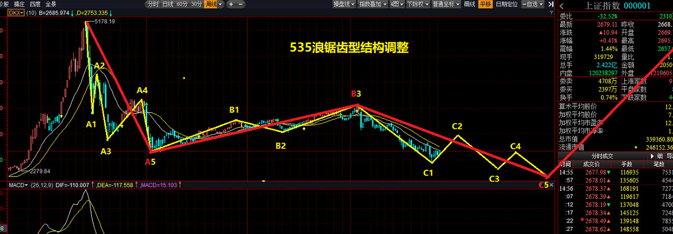Click the 内盘 value 120238297
The image size is (673, 234).
602,73
